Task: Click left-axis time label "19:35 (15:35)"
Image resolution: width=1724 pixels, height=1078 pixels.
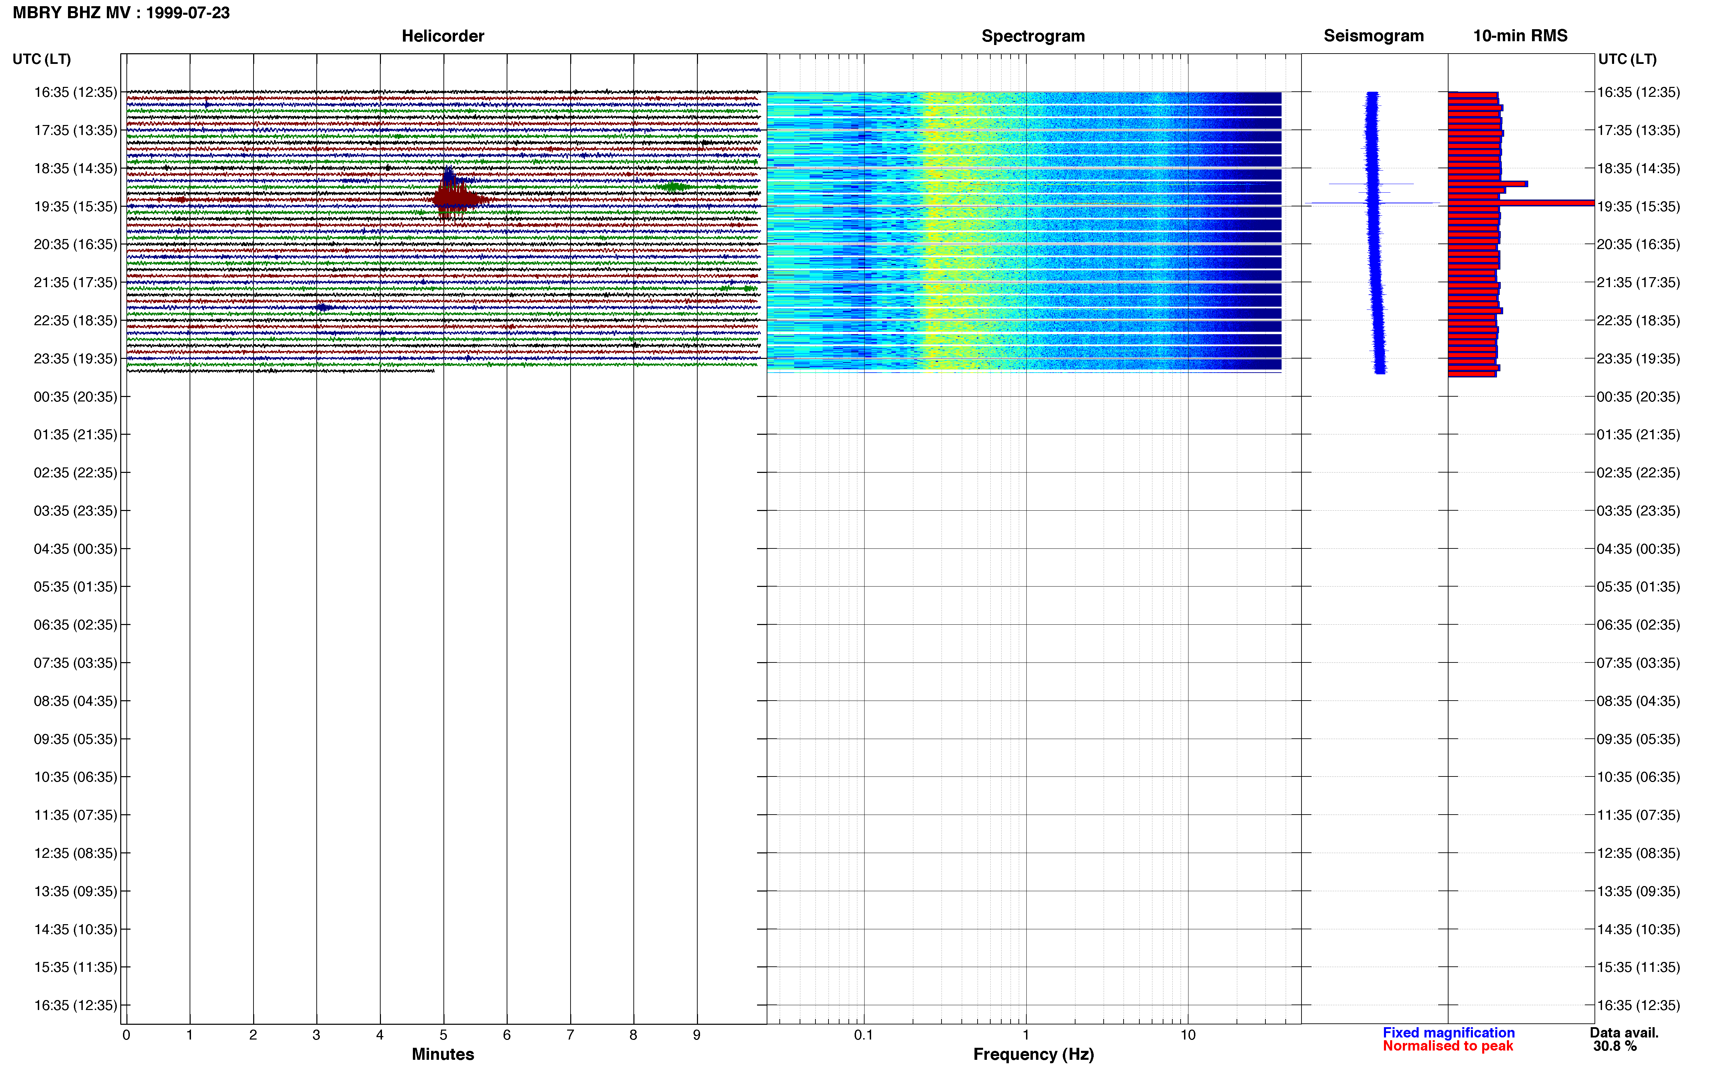Action: point(76,206)
